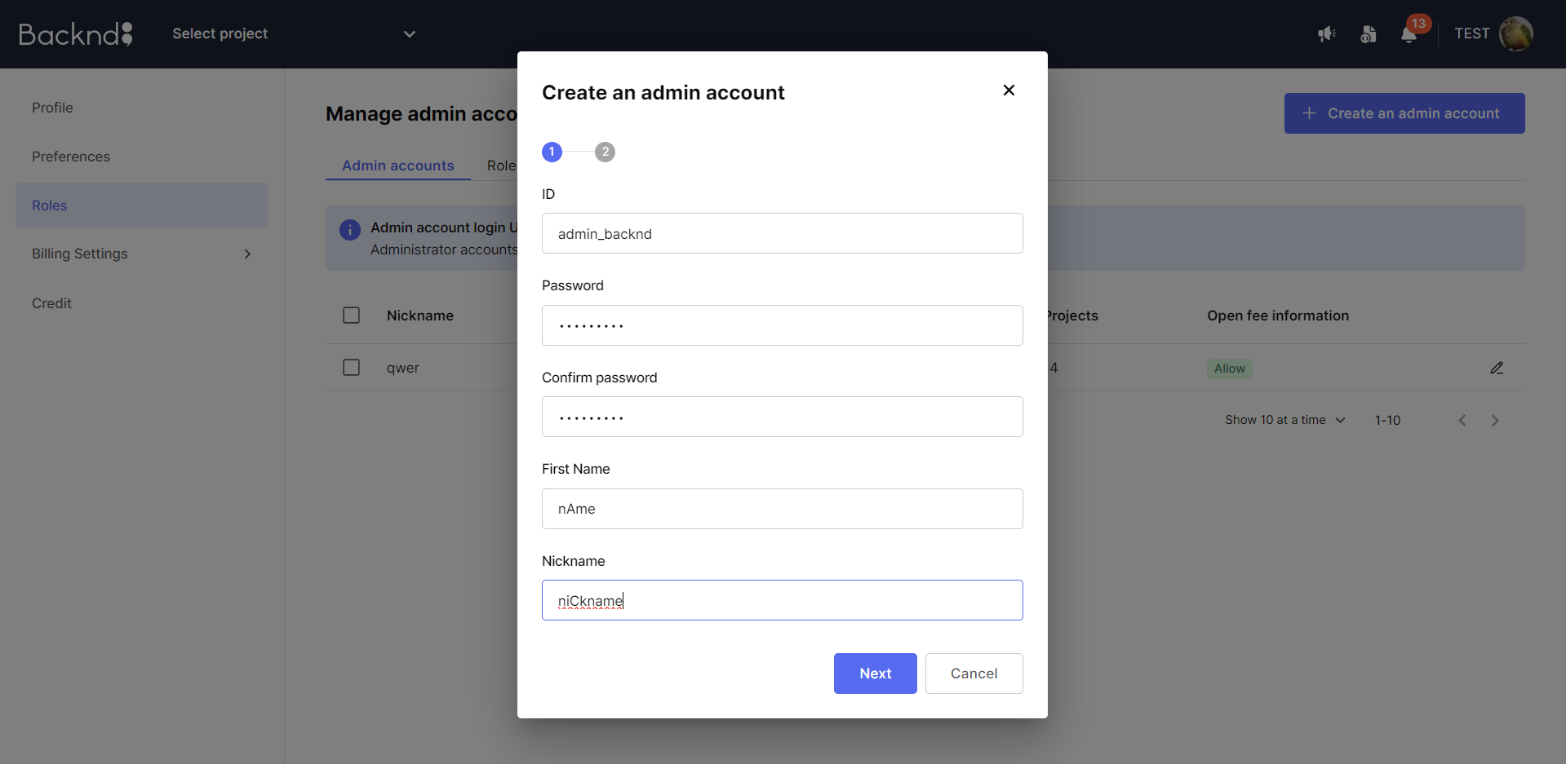
Task: Switch to the Admin accounts tab
Action: coord(398,166)
